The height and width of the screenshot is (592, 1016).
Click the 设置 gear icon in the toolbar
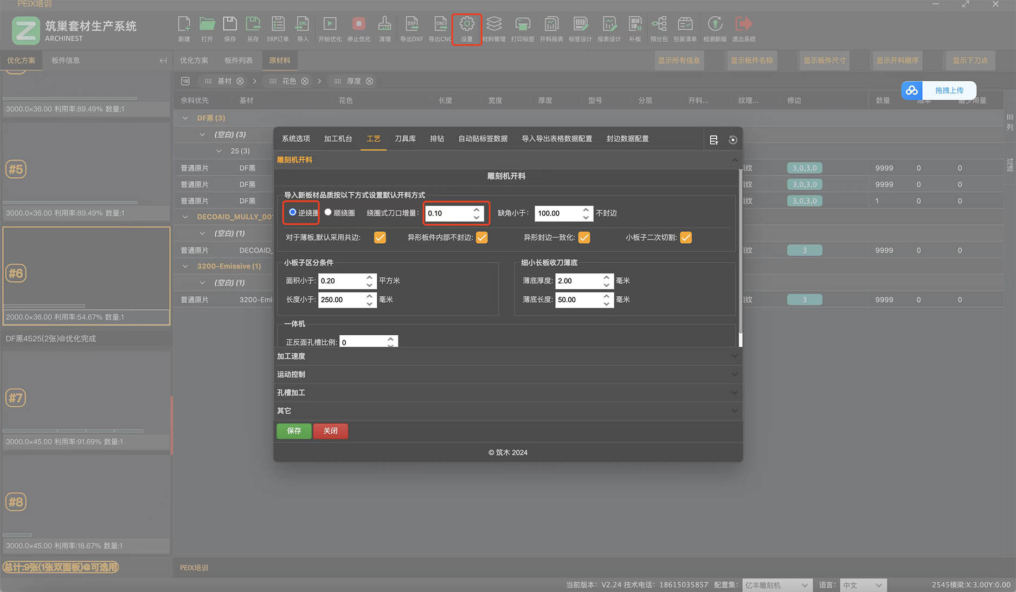coord(466,25)
